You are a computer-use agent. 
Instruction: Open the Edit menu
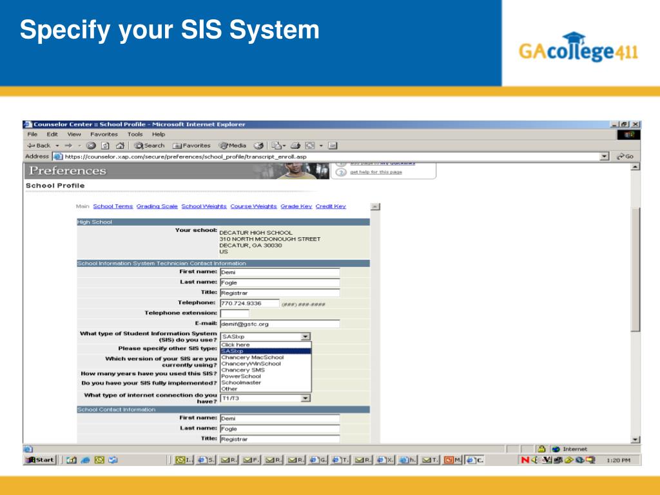52,134
